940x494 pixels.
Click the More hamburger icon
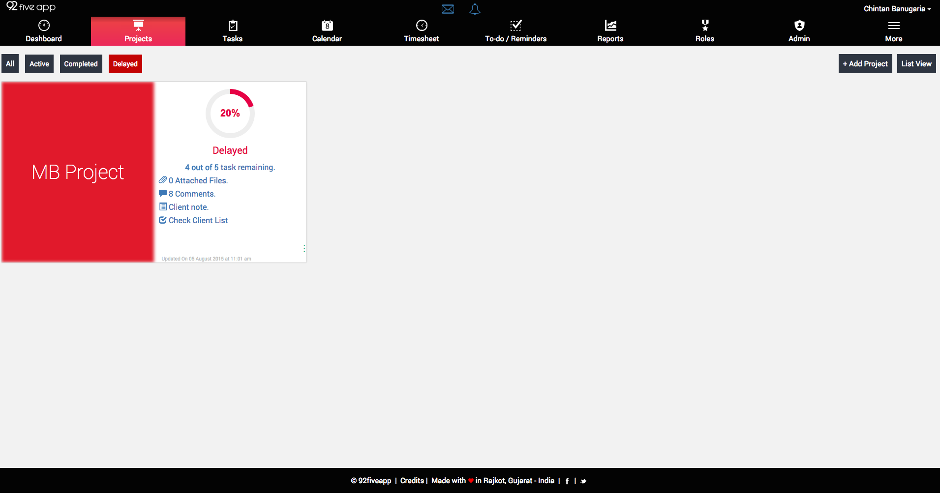[x=894, y=26]
